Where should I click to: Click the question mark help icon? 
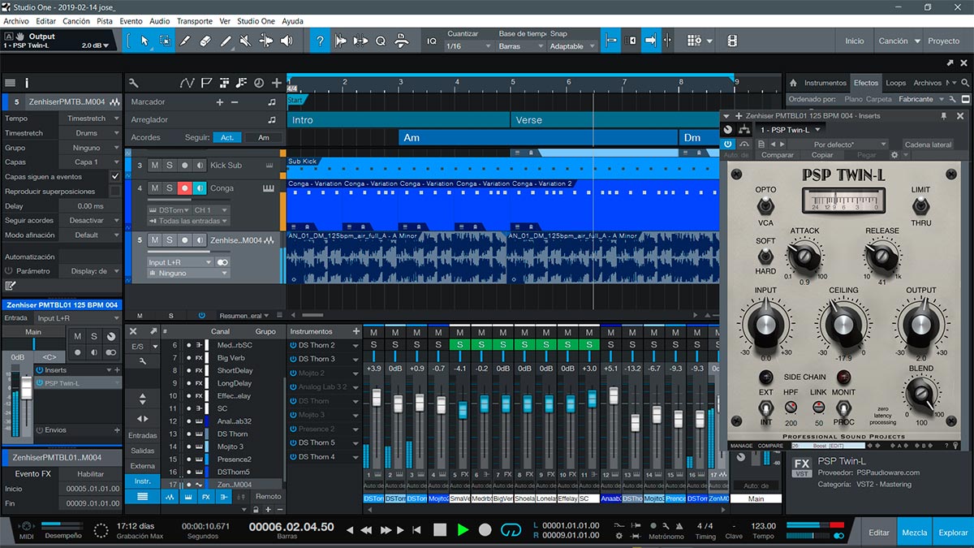point(321,41)
